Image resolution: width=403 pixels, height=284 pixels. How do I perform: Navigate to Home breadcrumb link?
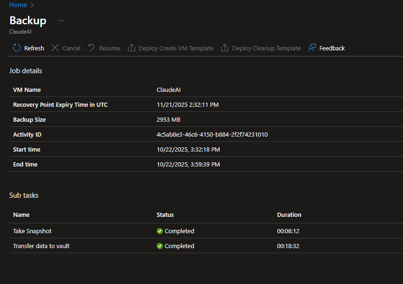click(18, 5)
